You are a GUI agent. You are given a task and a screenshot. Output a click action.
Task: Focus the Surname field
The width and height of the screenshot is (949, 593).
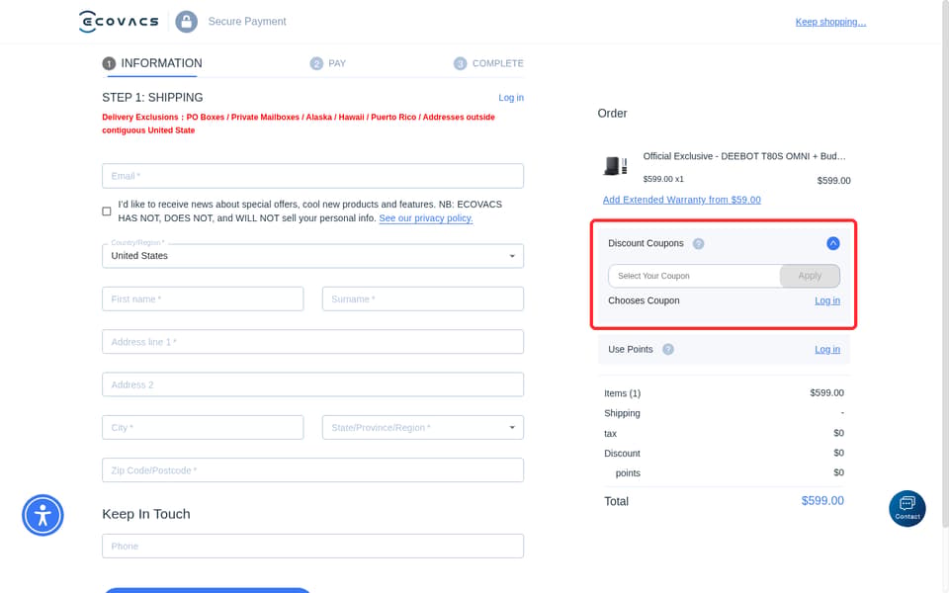click(x=423, y=298)
